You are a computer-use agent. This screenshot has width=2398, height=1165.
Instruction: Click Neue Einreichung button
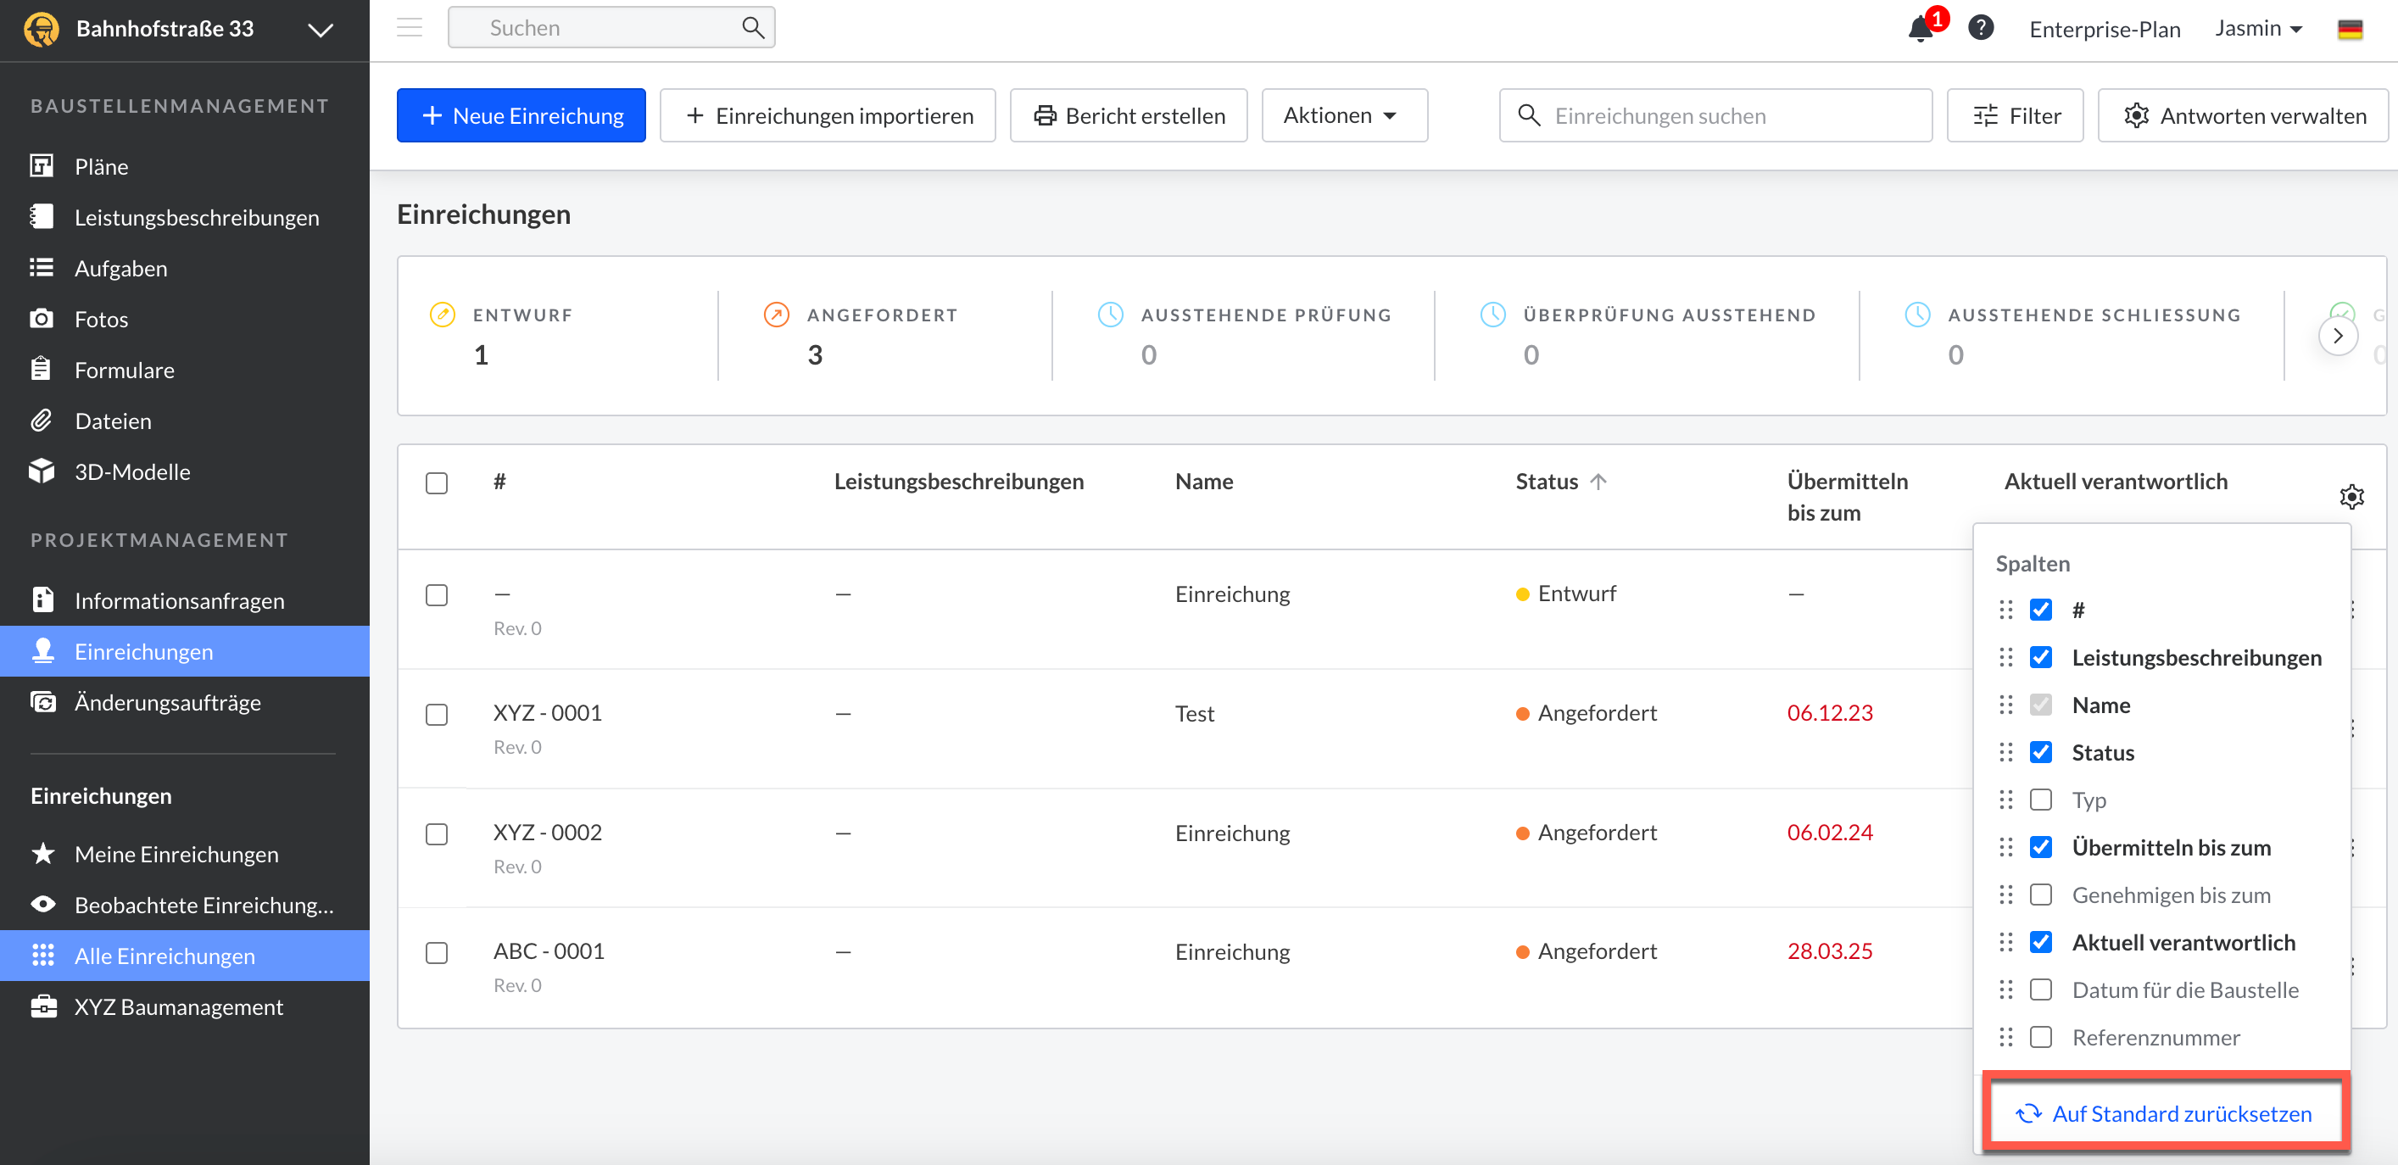pyautogui.click(x=521, y=115)
